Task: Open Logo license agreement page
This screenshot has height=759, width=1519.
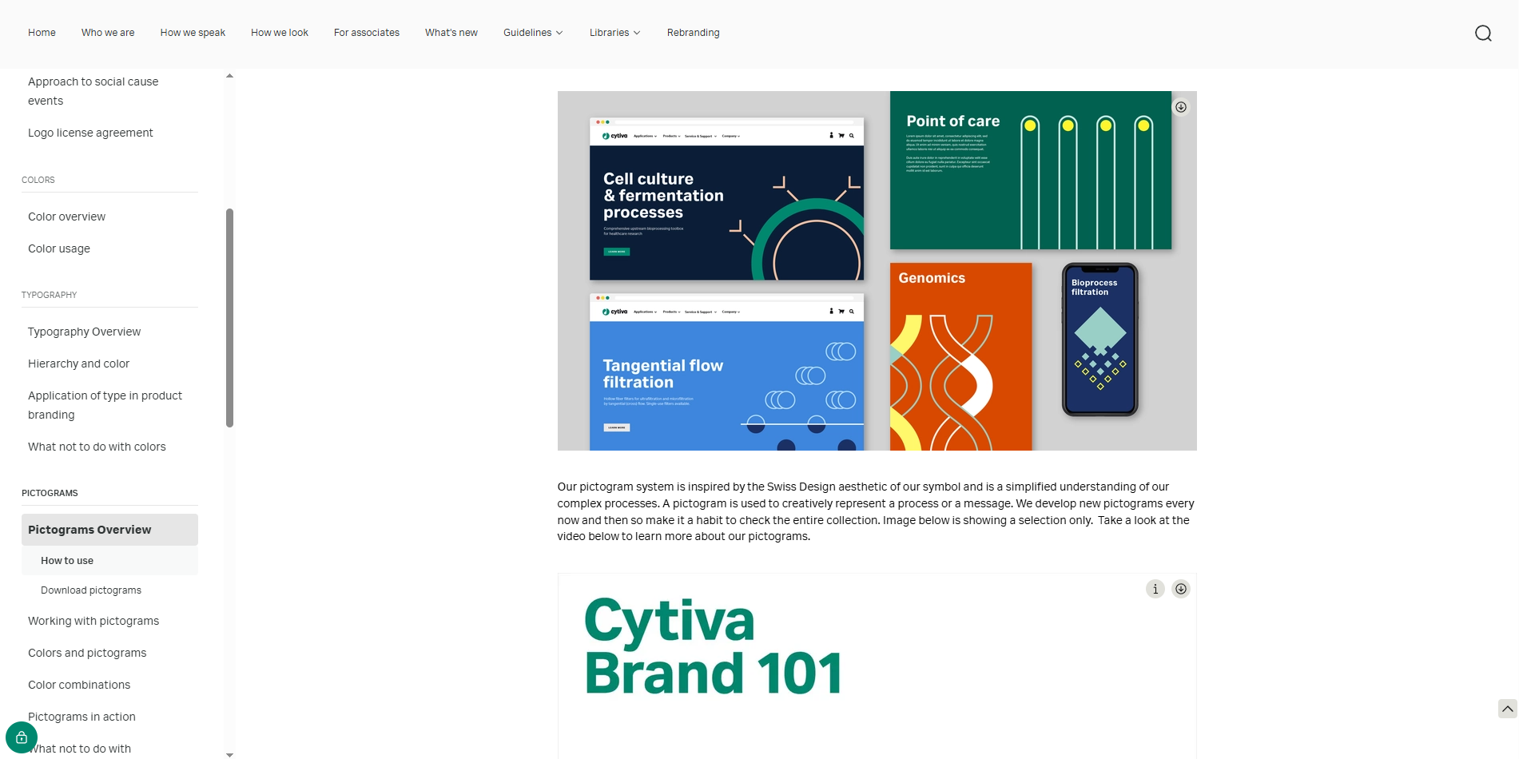Action: tap(90, 133)
